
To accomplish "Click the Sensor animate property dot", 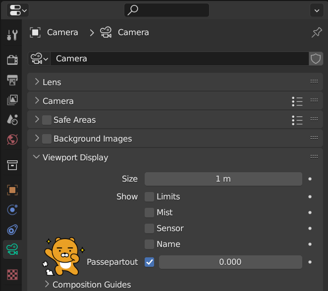I will click(310, 229).
